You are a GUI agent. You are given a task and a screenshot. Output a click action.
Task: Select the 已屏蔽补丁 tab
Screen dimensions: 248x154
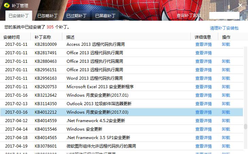105,16
